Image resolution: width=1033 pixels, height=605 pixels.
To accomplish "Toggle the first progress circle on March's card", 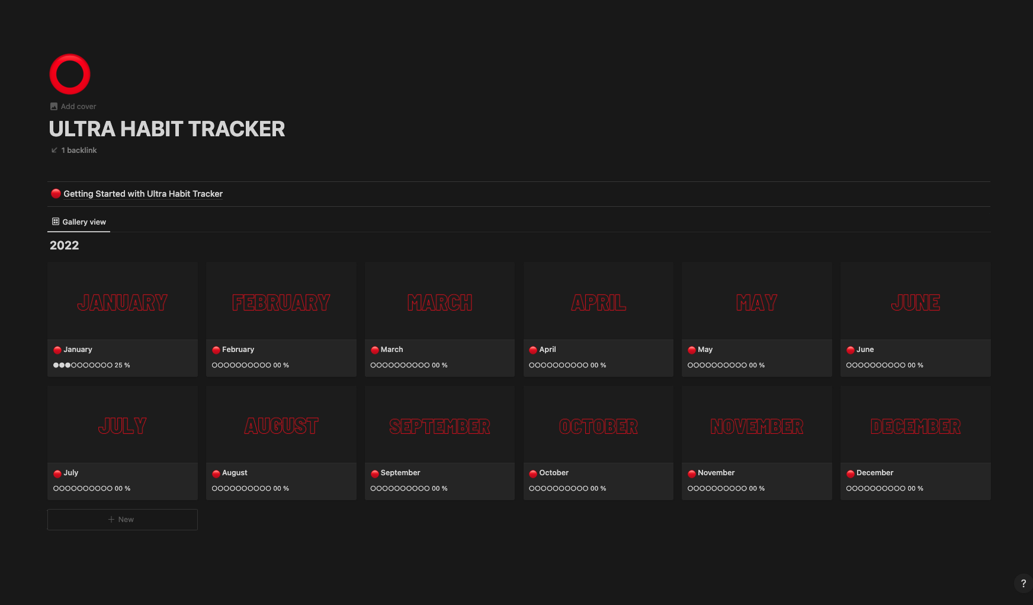I will [373, 365].
